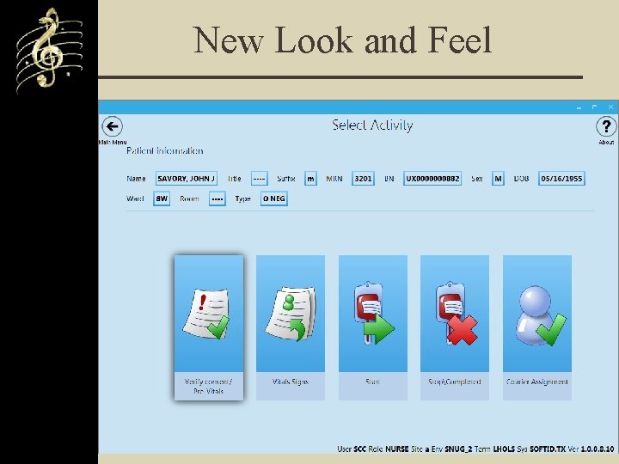Go back using the Main Menu arrow icon
The image size is (619, 464).
click(x=112, y=126)
